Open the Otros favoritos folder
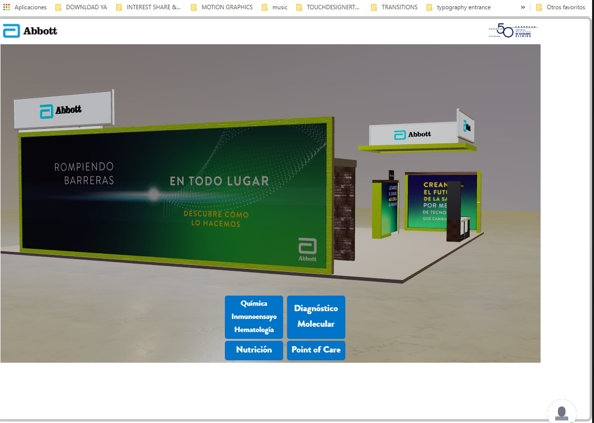This screenshot has width=594, height=423. coord(560,7)
